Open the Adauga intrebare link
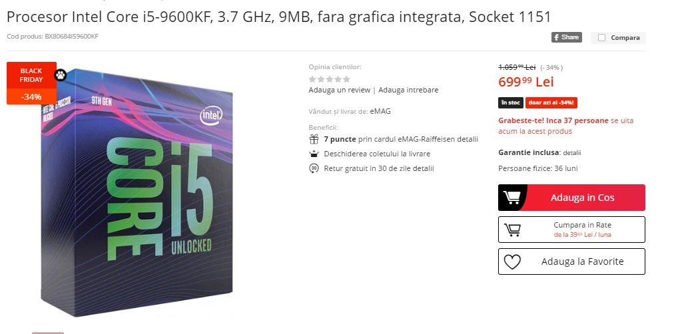 (x=408, y=90)
